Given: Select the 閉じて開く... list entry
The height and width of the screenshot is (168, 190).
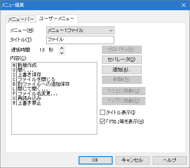Looking at the screenshot, I should coord(54,89).
